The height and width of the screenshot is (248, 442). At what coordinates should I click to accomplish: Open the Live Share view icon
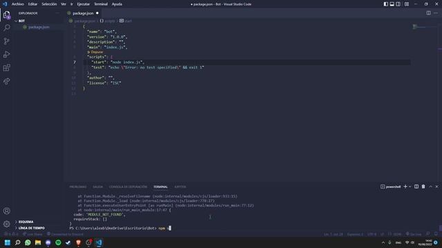7,81
